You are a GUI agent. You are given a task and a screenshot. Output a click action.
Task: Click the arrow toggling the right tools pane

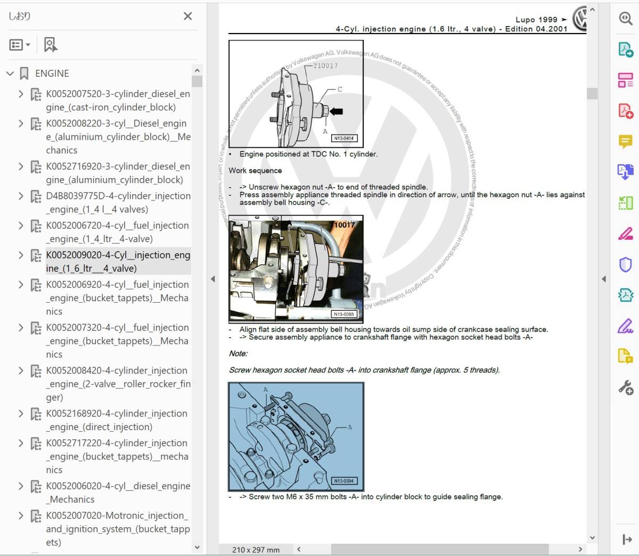pos(603,279)
